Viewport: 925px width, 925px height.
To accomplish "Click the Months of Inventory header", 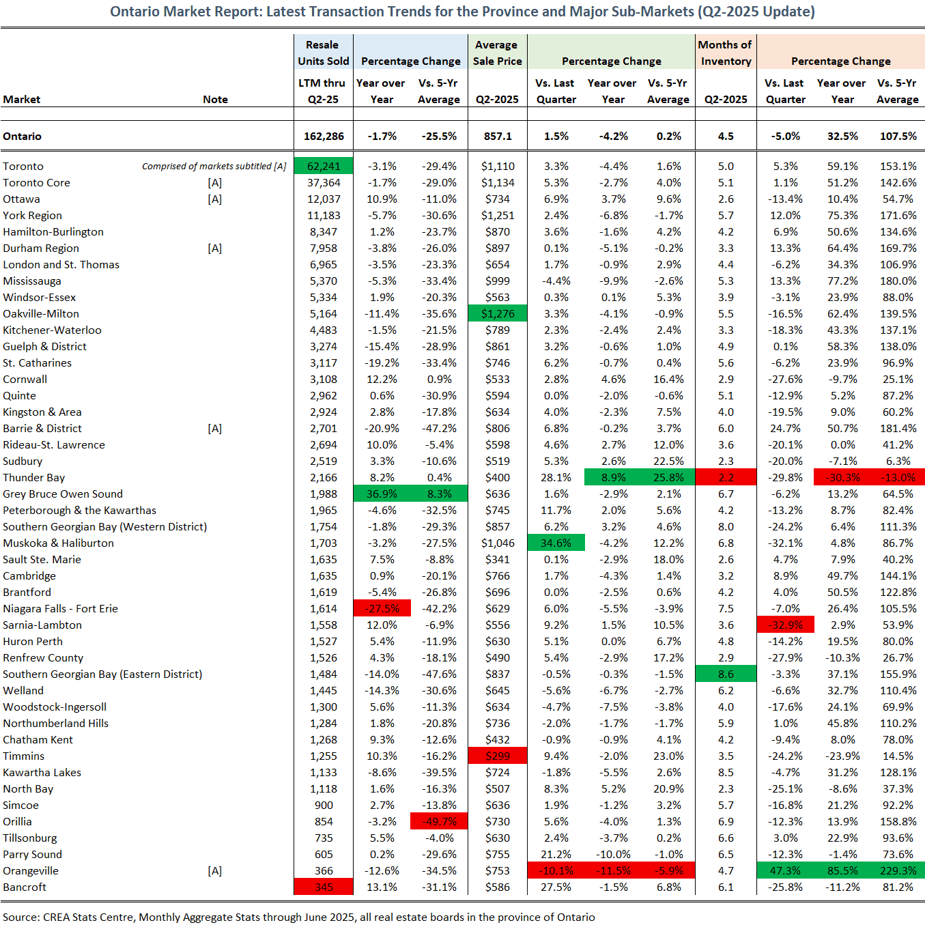I will coord(725,53).
